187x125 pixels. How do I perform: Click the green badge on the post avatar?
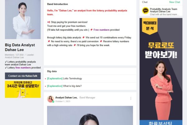pos(53,102)
